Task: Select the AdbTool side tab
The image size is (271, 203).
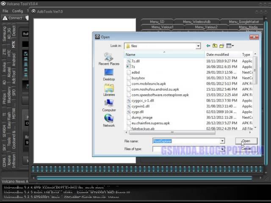Action: pos(14,77)
